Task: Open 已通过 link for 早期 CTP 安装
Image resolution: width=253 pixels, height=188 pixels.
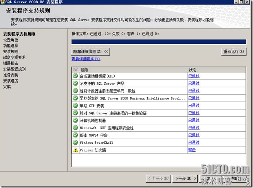Action: coord(194,105)
